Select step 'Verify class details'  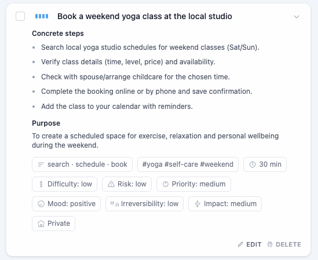[128, 62]
